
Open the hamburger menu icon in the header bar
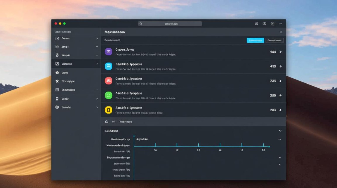click(x=281, y=32)
